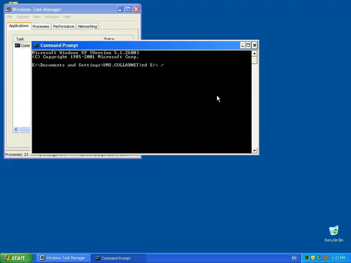Click the 'rd E:\ /' command line text
Viewport: 351px width, 263px height.
(x=153, y=65)
